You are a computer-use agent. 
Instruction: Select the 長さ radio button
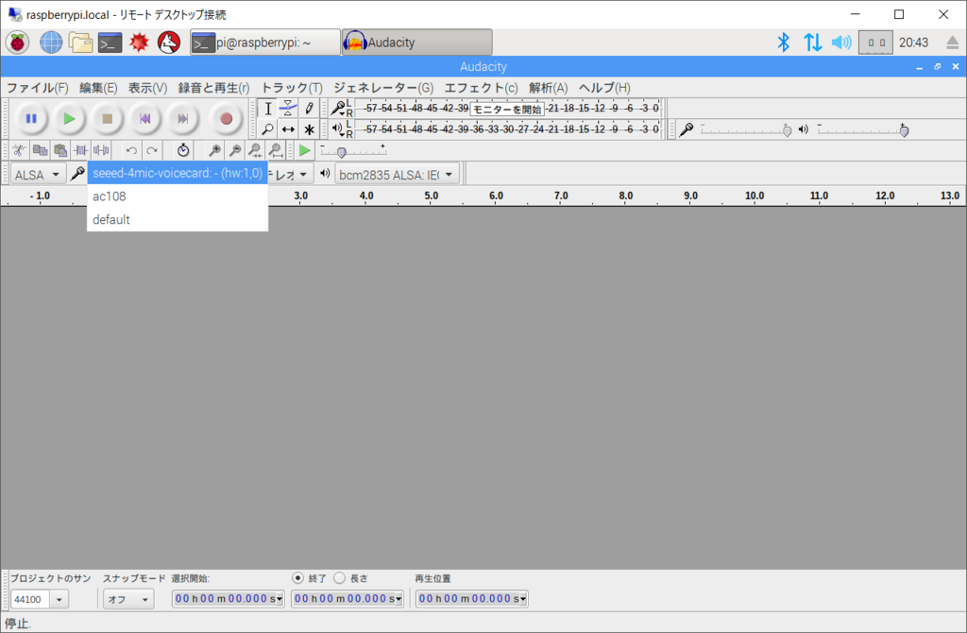point(339,578)
